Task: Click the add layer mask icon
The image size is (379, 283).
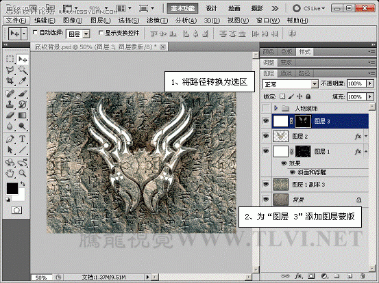Action: 311,276
